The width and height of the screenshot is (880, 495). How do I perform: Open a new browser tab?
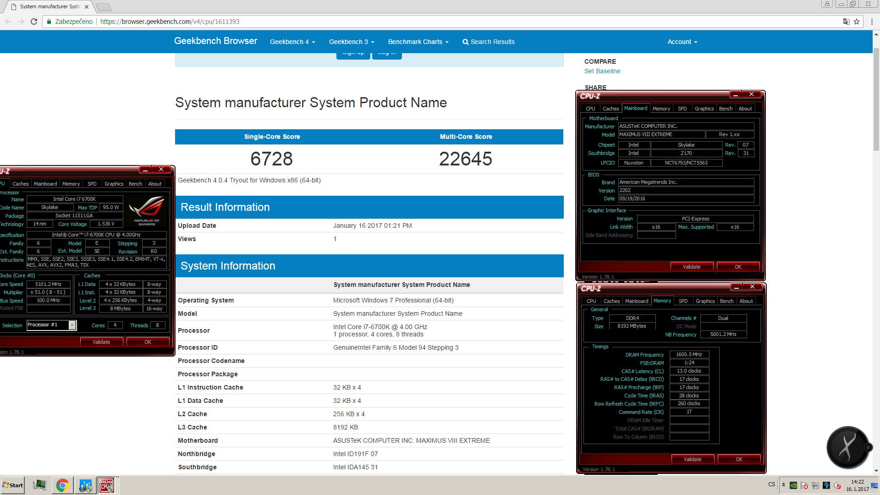point(104,7)
